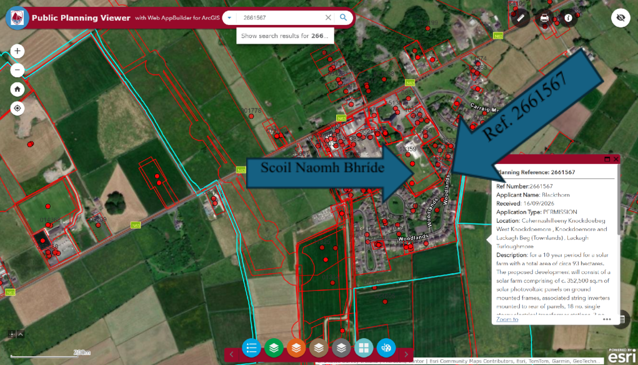Open the Measurement tool
The height and width of the screenshot is (365, 638).
(521, 18)
